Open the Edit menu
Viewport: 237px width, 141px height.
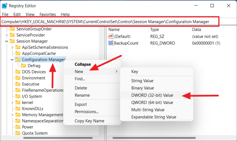[17, 14]
